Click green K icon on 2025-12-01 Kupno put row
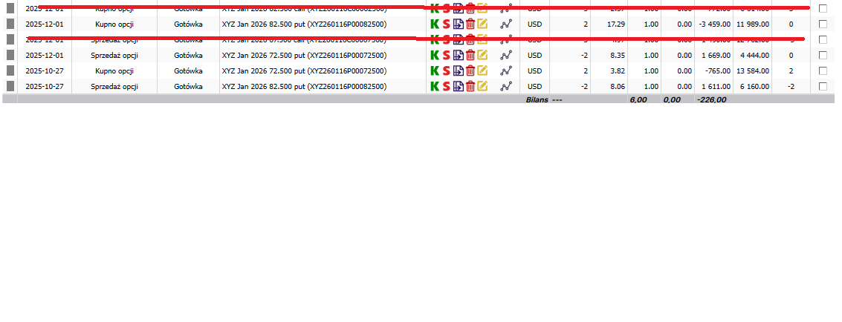The height and width of the screenshot is (322, 842). (435, 24)
